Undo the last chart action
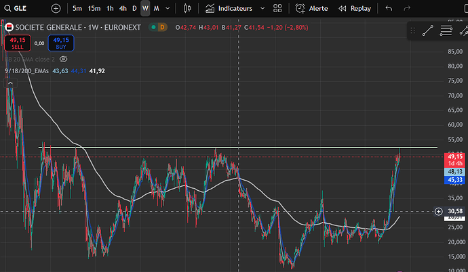 [389, 8]
